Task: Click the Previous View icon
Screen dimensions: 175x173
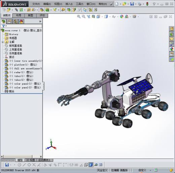Action: click(x=89, y=16)
